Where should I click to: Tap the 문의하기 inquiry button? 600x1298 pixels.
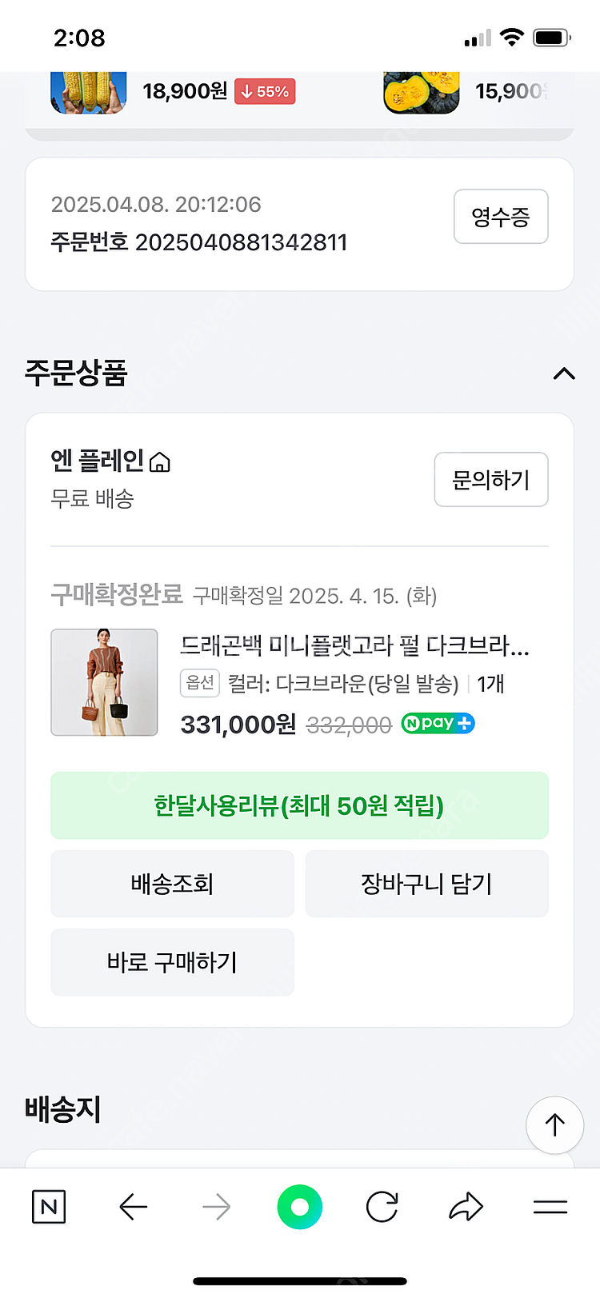click(490, 479)
